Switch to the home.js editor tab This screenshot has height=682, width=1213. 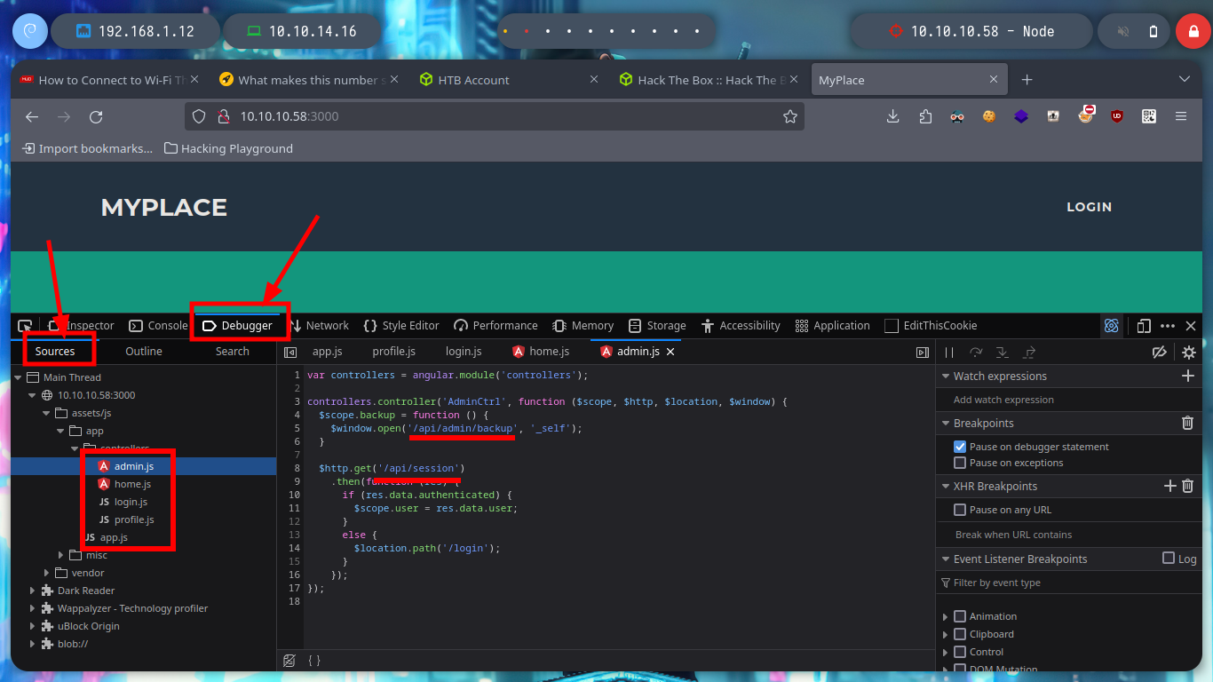pos(543,352)
